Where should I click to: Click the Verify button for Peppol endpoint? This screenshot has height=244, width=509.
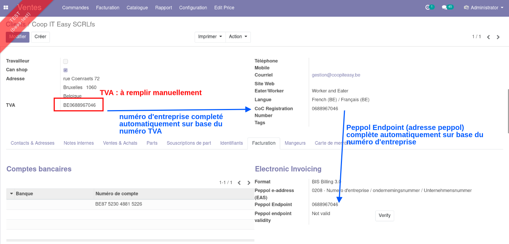[x=384, y=215]
